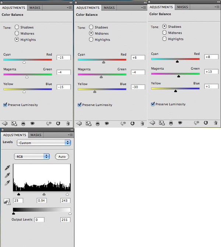The width and height of the screenshot is (221, 247).
Task: Click the Levels midtone gamma input slider
Action: pos(44,194)
